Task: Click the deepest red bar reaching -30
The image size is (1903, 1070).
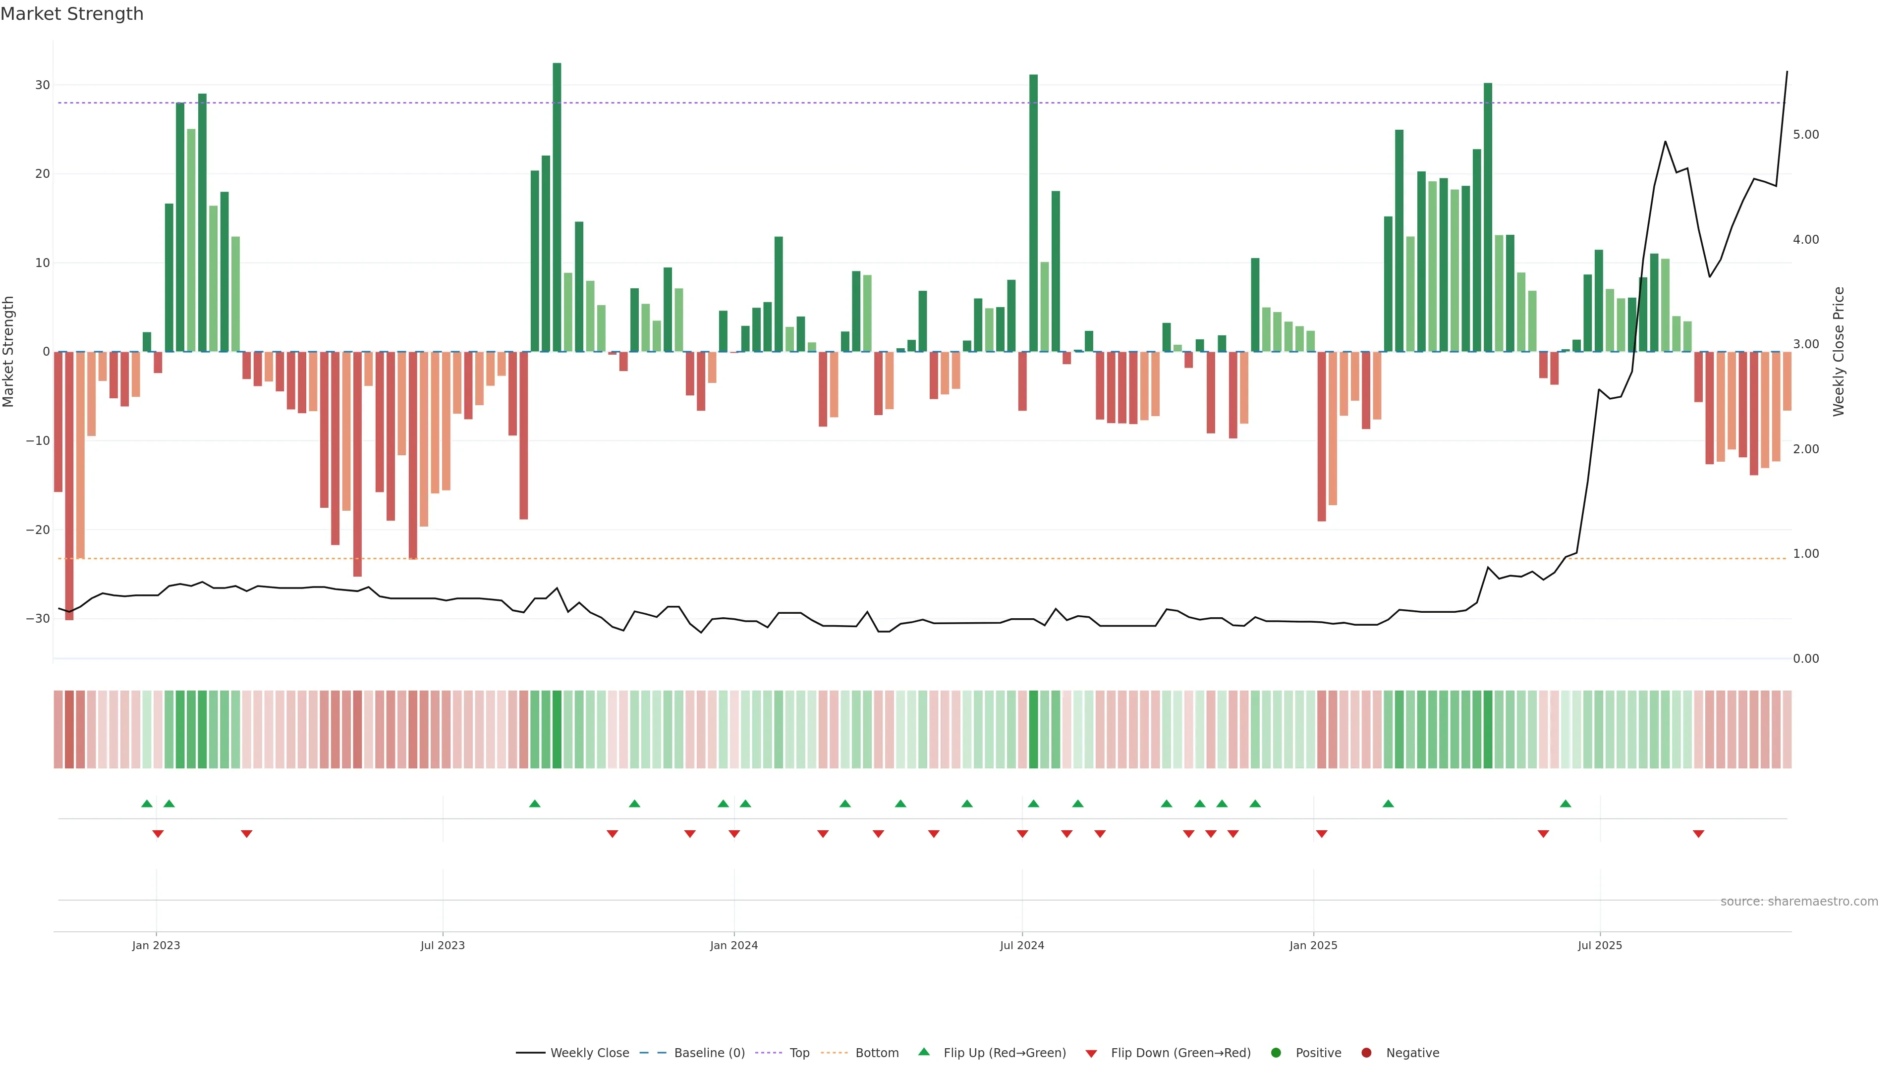Action: (x=69, y=486)
